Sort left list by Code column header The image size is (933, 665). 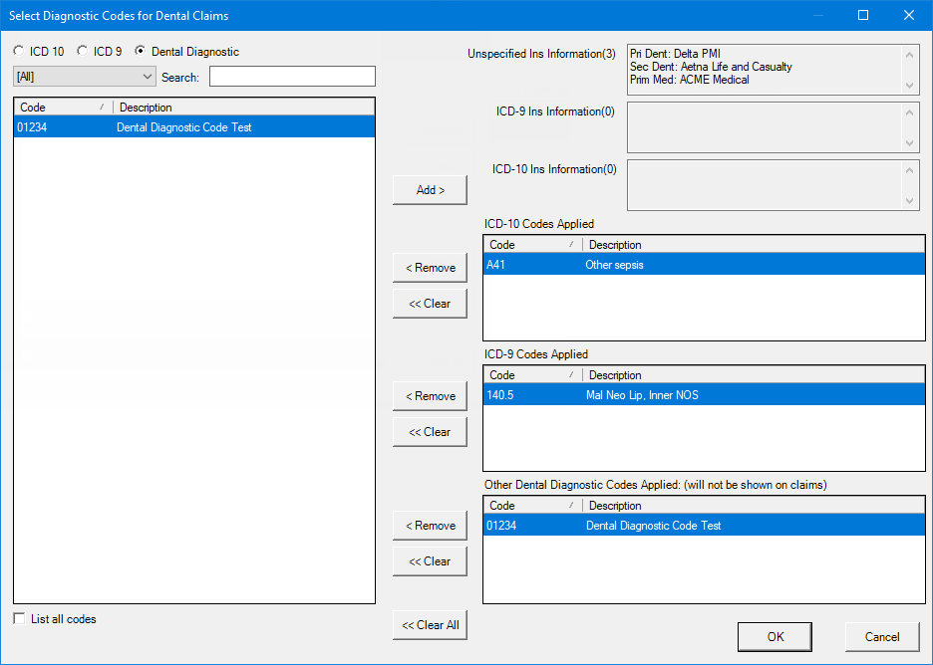(x=62, y=108)
